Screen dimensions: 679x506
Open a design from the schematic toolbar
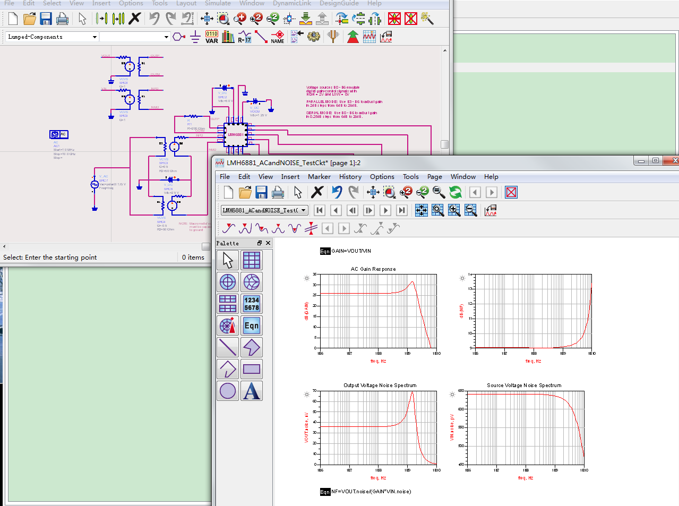click(30, 19)
